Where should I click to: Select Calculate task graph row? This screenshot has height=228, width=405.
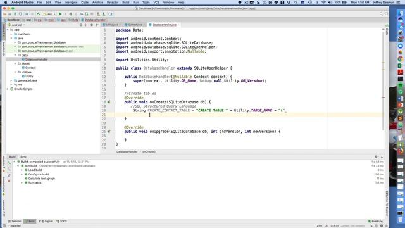click(42, 179)
